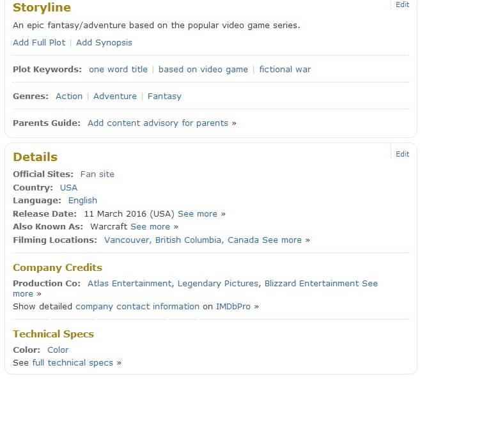
Task: Expand See more for Release Date
Action: point(198,214)
